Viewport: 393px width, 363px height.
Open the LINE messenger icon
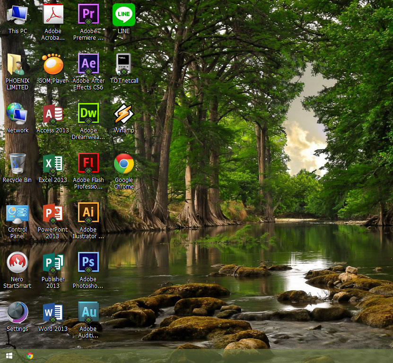tap(124, 15)
